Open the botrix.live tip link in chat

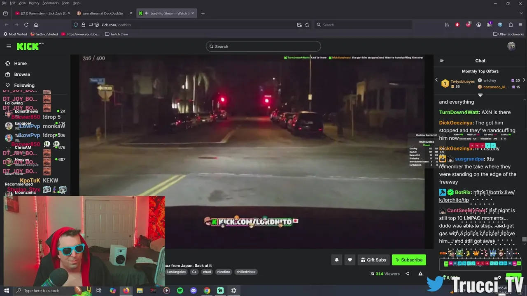coord(477,196)
